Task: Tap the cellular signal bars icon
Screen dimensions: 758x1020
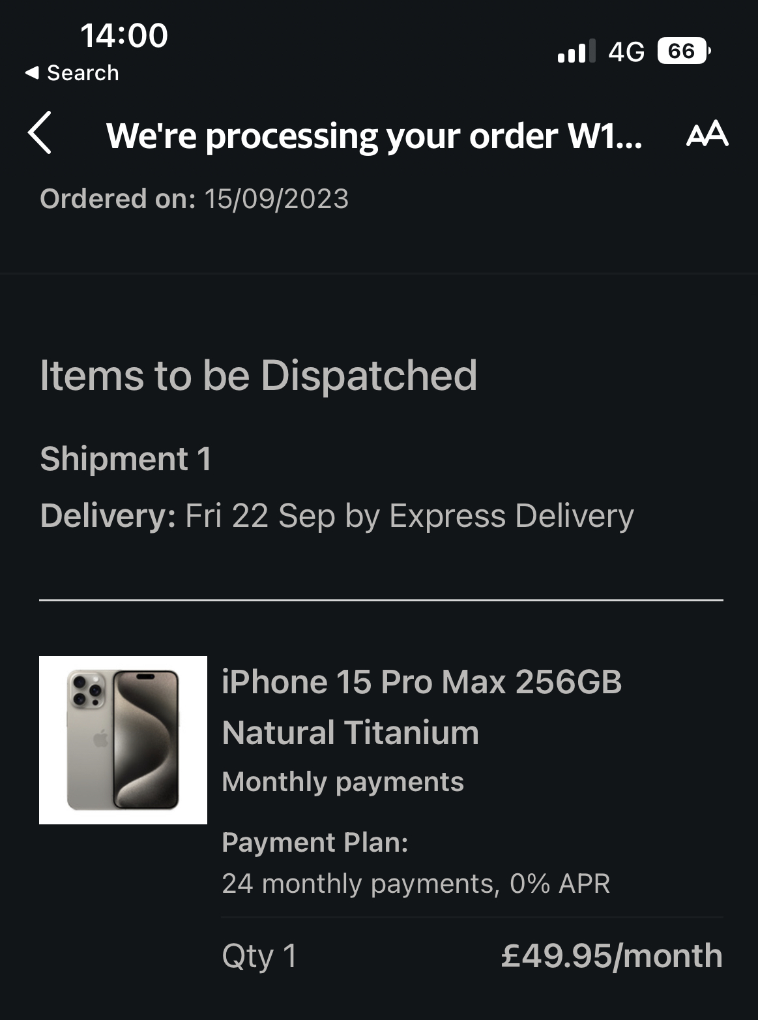Action: pyautogui.click(x=576, y=51)
